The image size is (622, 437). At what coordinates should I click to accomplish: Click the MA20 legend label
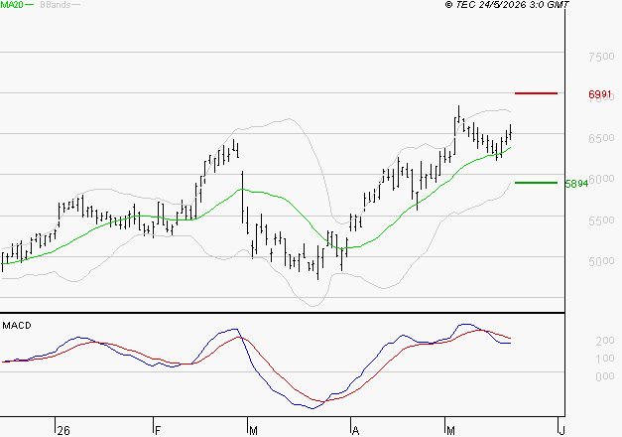pos(12,5)
